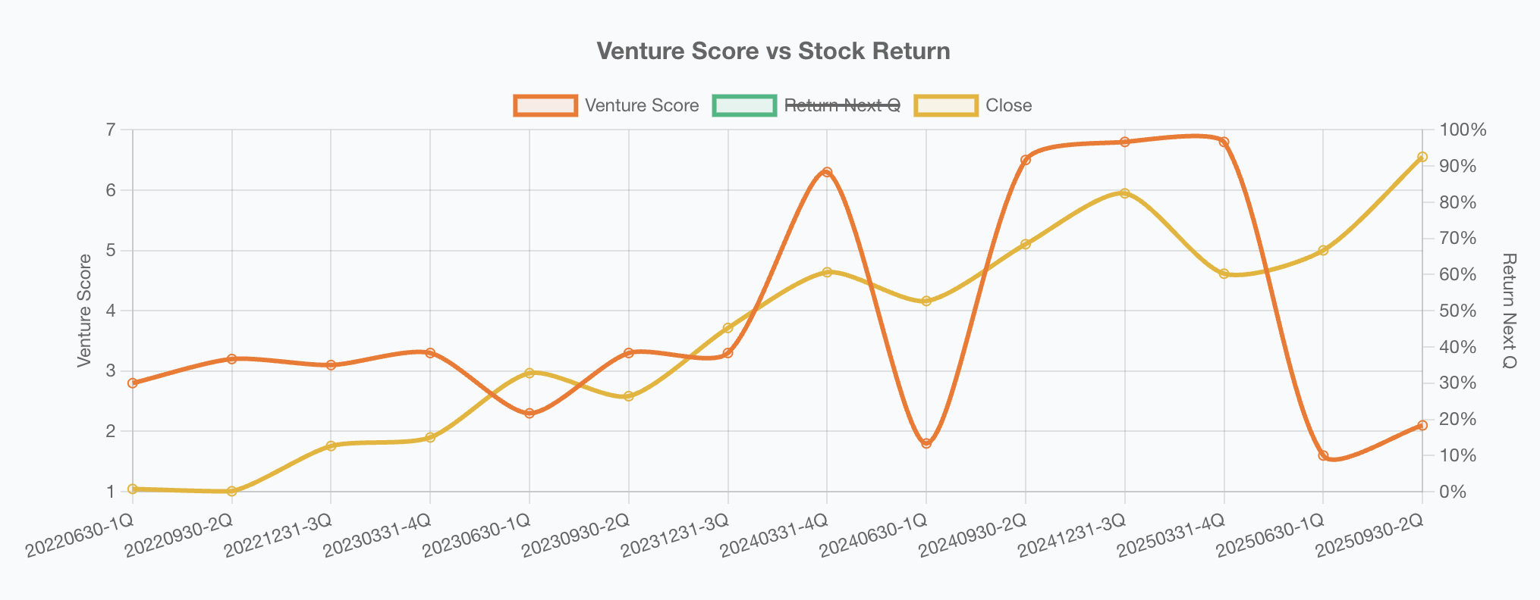Click Venture Score point at 20250930-2Q
The width and height of the screenshot is (1540, 600).
(x=1422, y=426)
